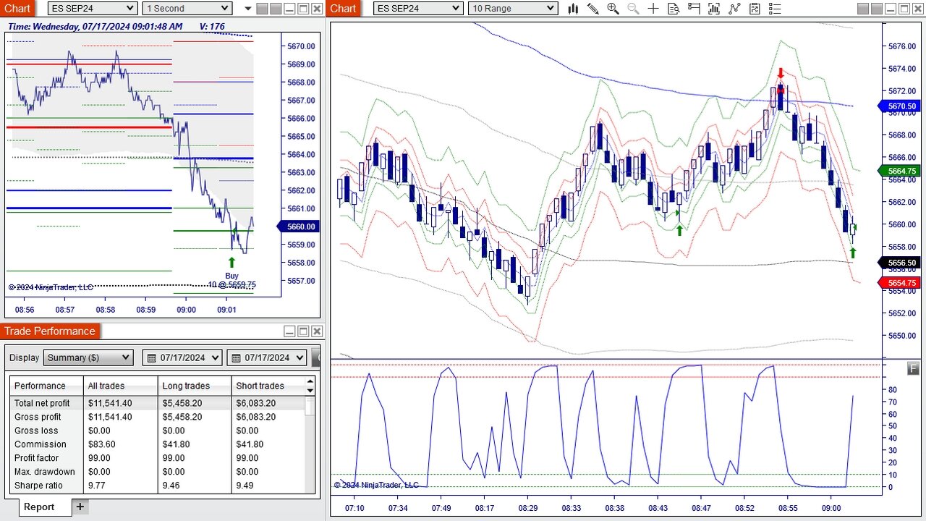Open the 1 Second interval dropdown
The height and width of the screenshot is (521, 926).
coord(187,9)
